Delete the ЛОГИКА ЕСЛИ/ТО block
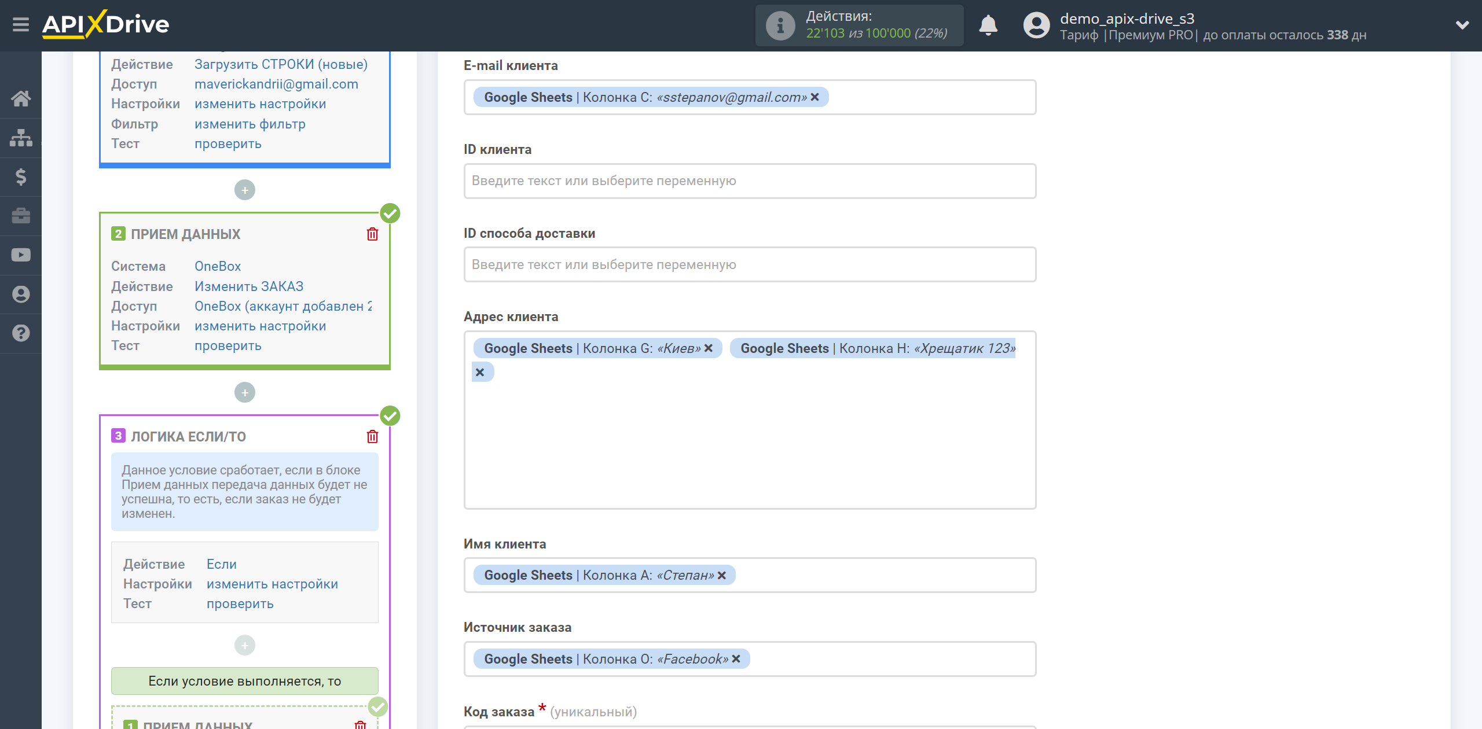 coord(372,436)
